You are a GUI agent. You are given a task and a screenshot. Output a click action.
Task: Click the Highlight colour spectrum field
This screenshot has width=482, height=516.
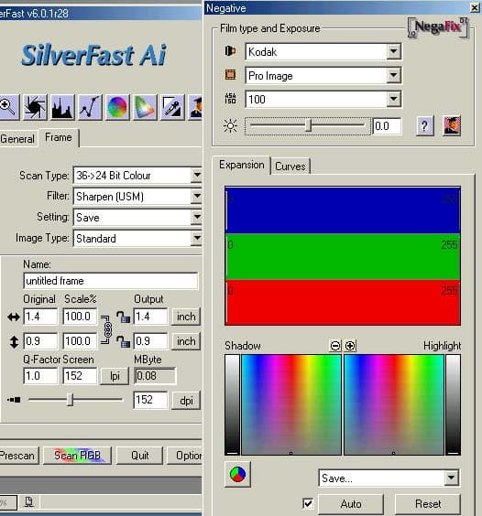[394, 404]
